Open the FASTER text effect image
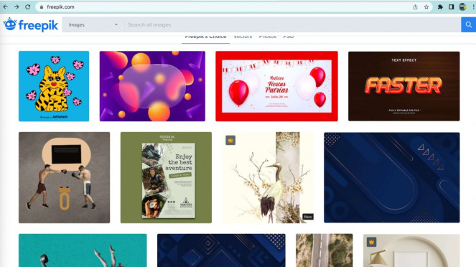 (403, 86)
